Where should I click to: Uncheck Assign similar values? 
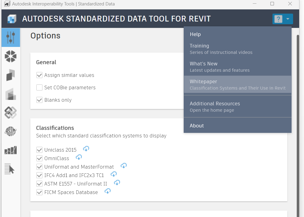[39, 75]
